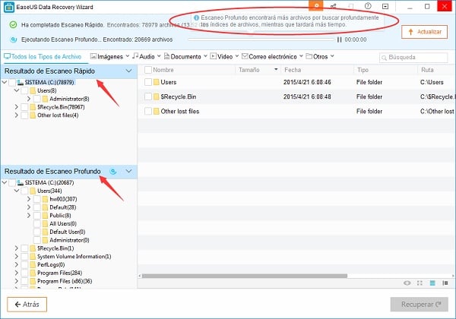Check the SISTEMA (C:)(78979) checkbox
Viewport: 456px width, 319px height.
coord(12,83)
